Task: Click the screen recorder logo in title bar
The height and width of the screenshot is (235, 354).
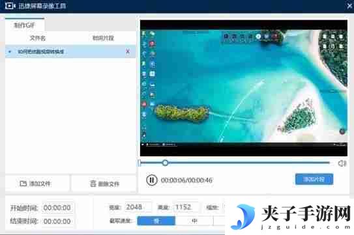Action: coord(10,6)
